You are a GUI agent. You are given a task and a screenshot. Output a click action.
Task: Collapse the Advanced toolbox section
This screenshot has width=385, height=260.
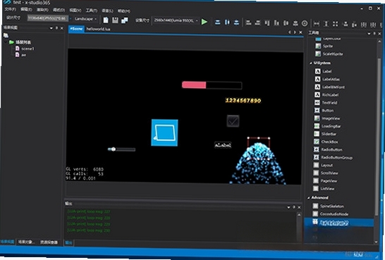pos(309,198)
